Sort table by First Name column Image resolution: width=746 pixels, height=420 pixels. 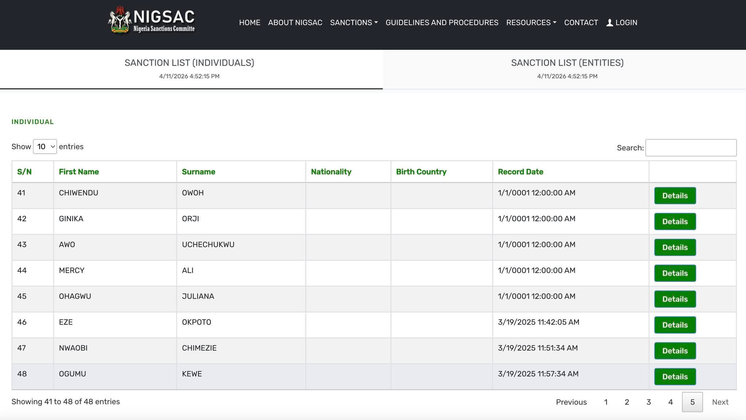coord(79,172)
